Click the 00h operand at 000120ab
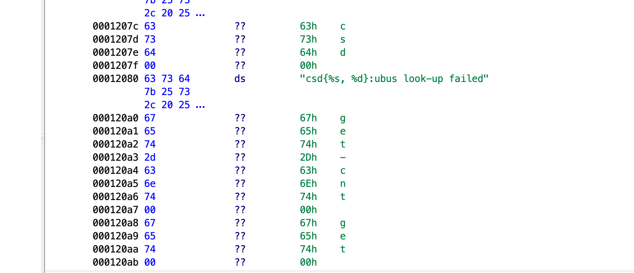The height and width of the screenshot is (273, 634). point(308,262)
